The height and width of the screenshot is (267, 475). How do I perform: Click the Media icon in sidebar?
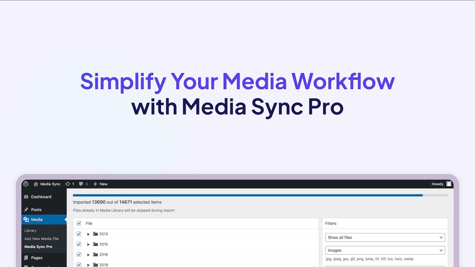point(26,220)
